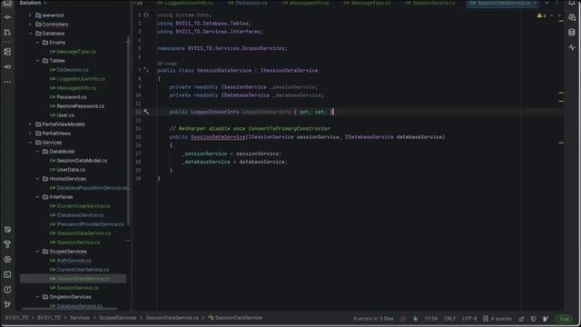Expand the wwwroot folder

tap(30, 15)
